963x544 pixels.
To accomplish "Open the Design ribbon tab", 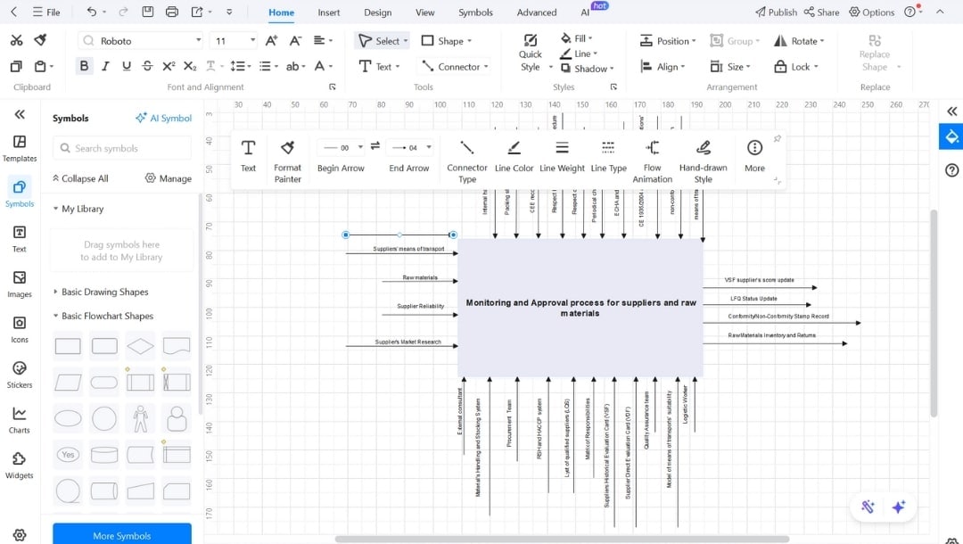I will pos(378,12).
